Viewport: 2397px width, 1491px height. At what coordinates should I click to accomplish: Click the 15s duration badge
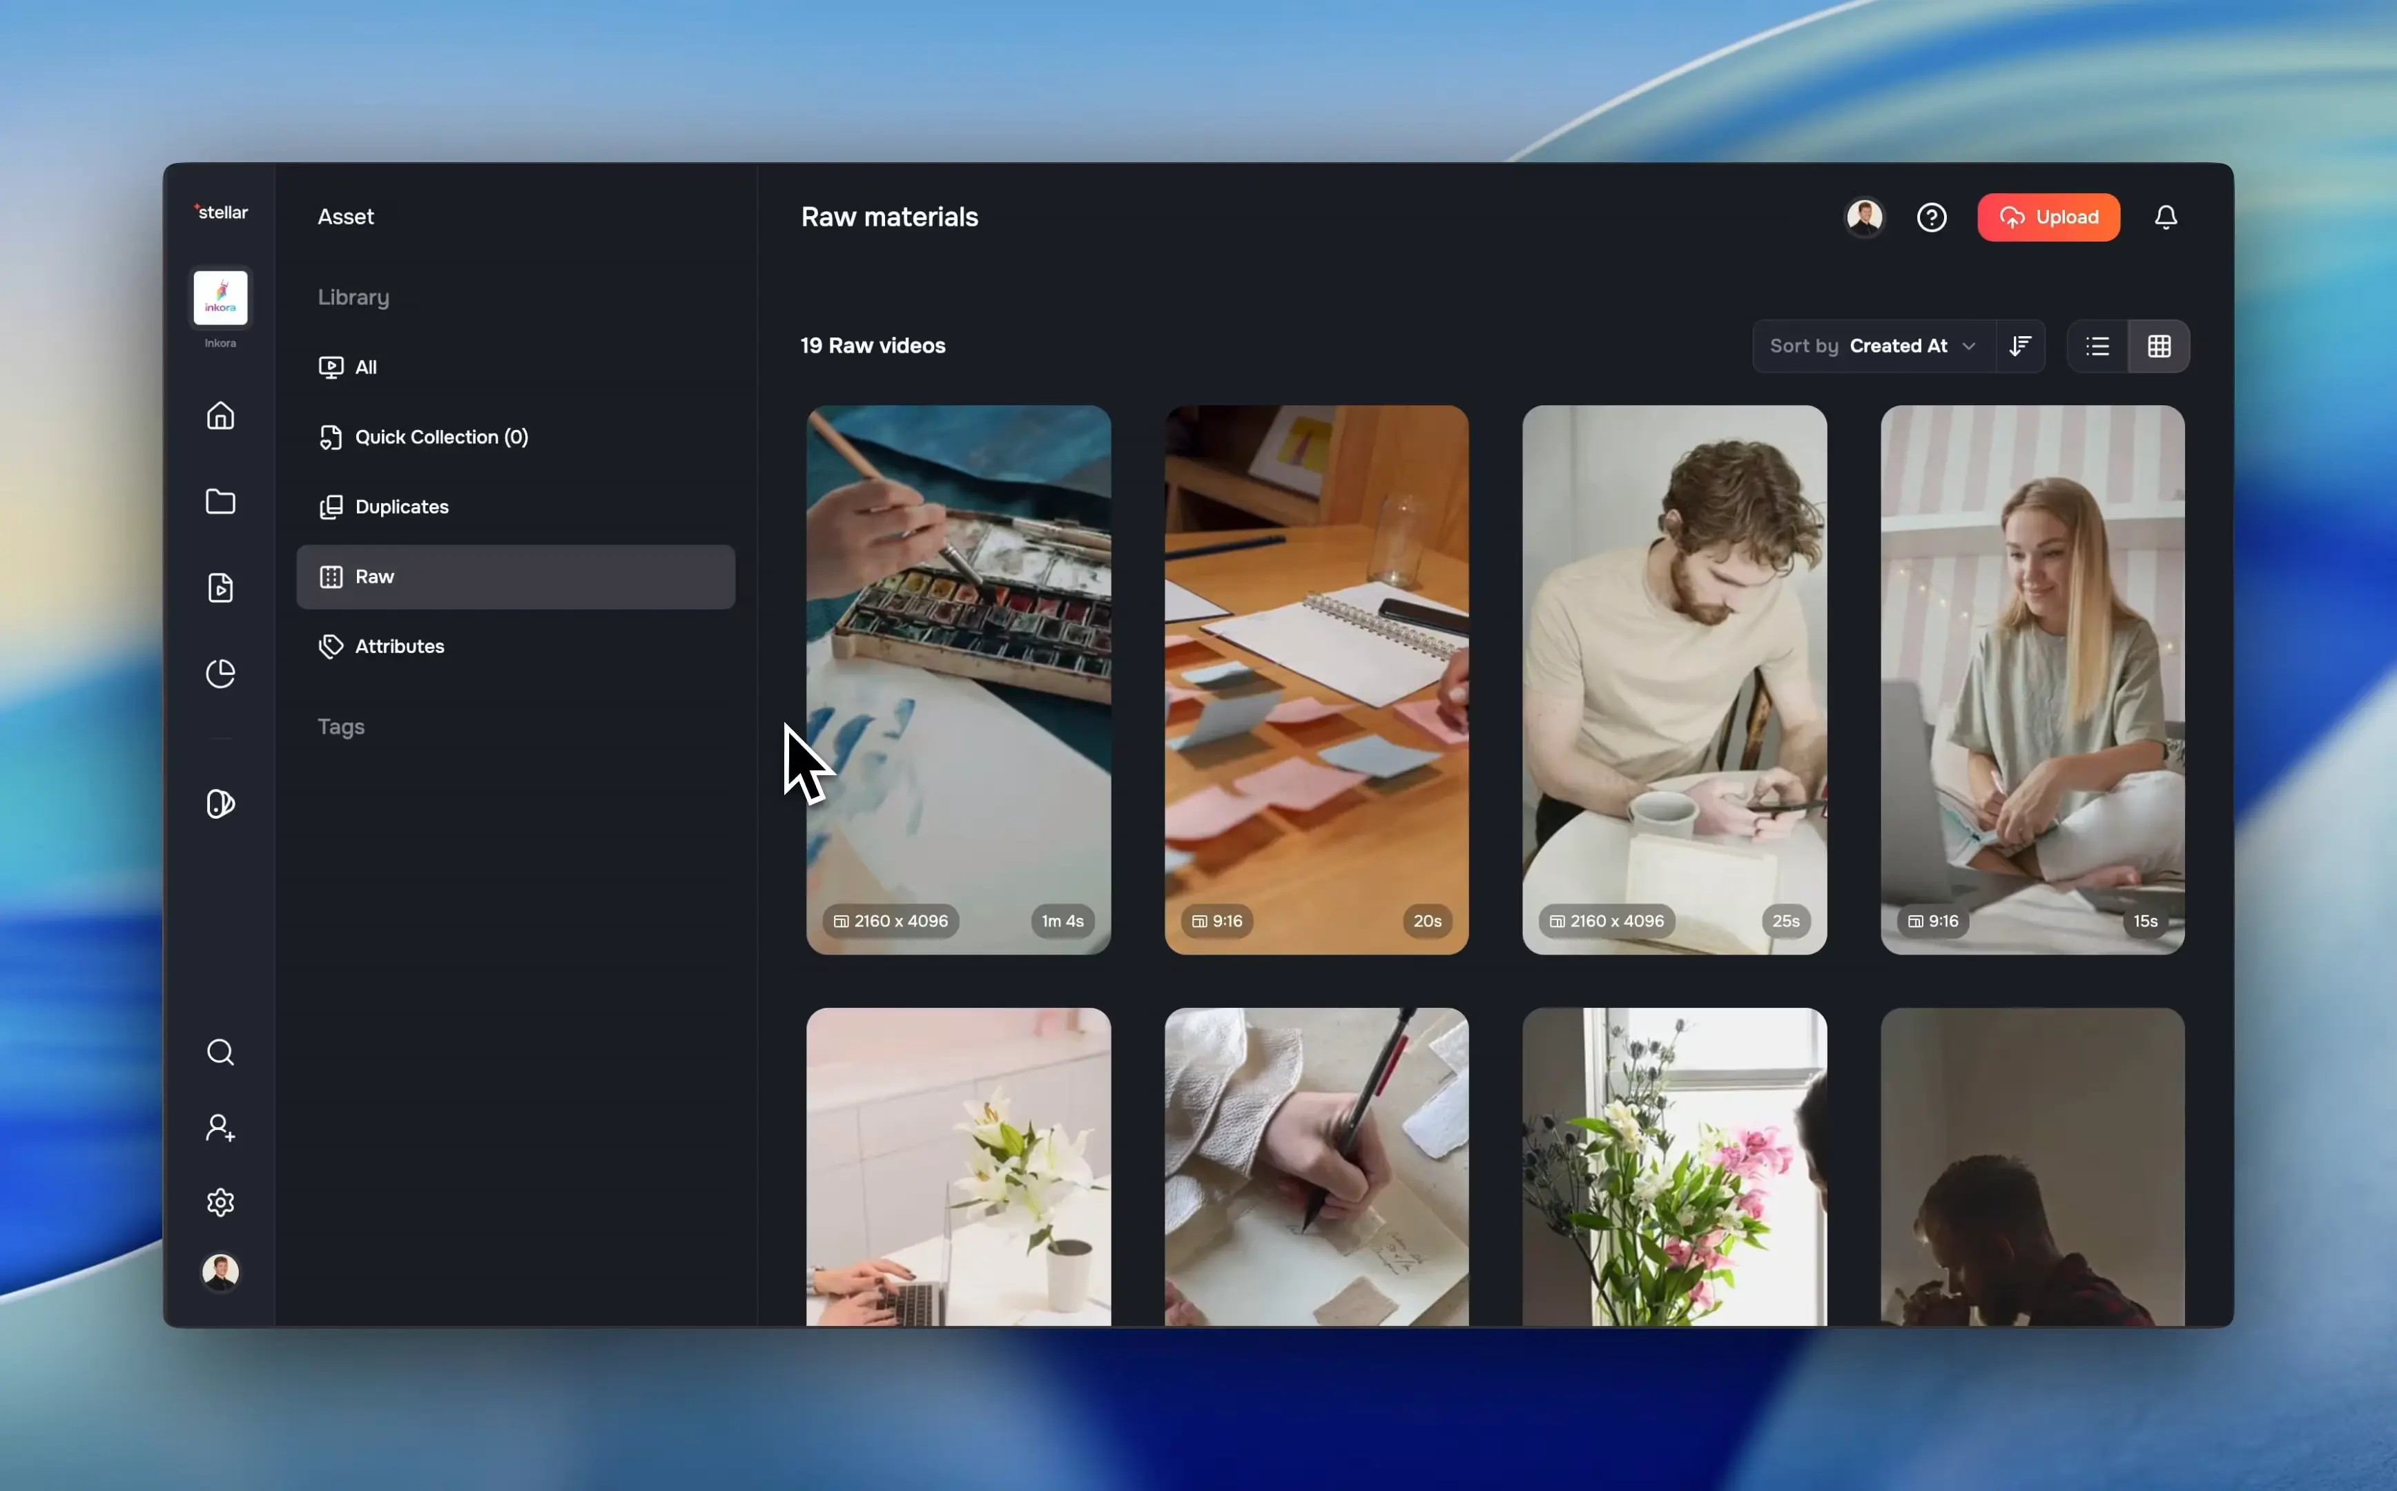(x=2144, y=921)
